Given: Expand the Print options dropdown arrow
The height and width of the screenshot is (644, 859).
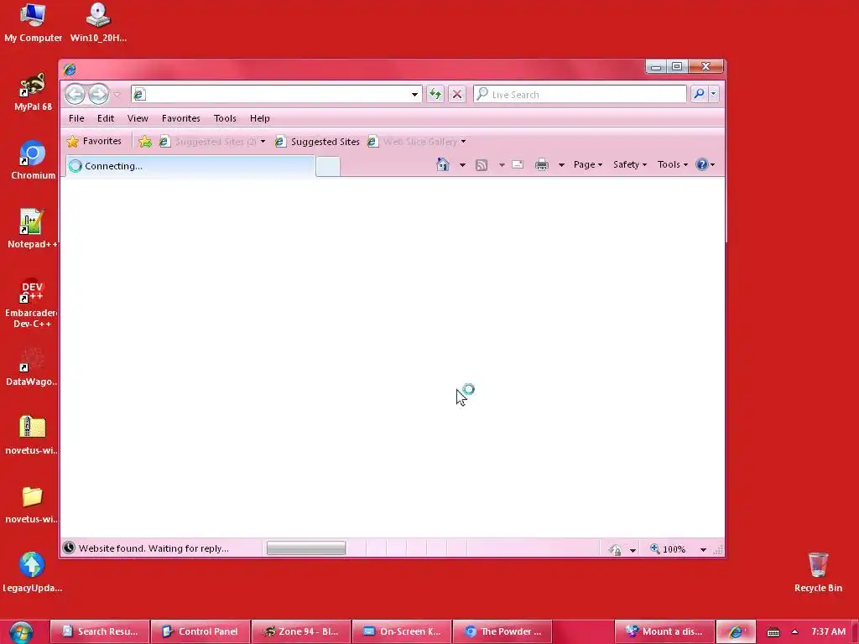Looking at the screenshot, I should (x=561, y=165).
